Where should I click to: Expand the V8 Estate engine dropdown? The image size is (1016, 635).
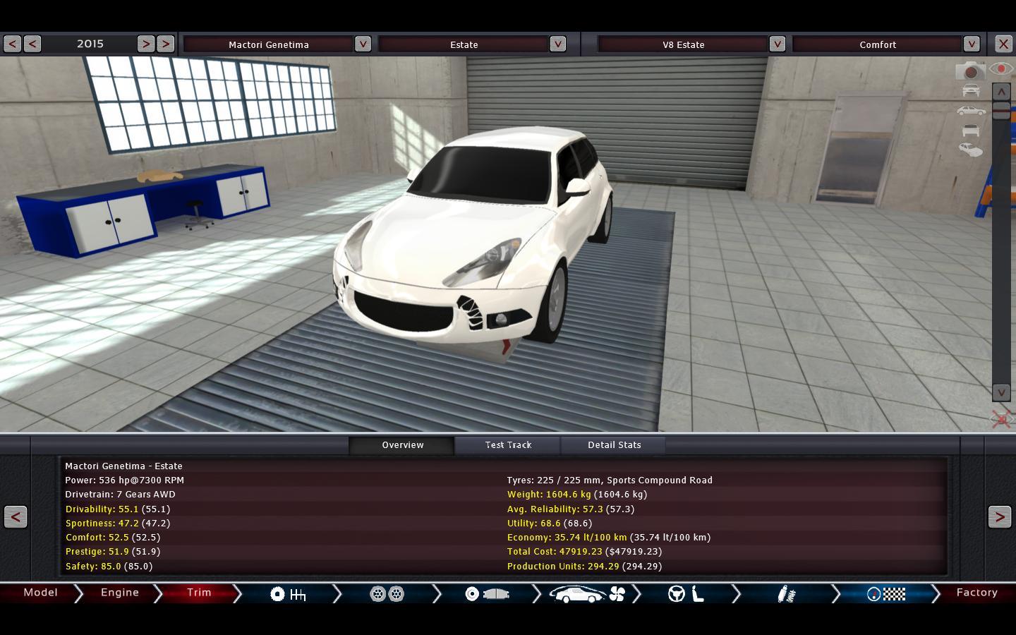pyautogui.click(x=777, y=44)
